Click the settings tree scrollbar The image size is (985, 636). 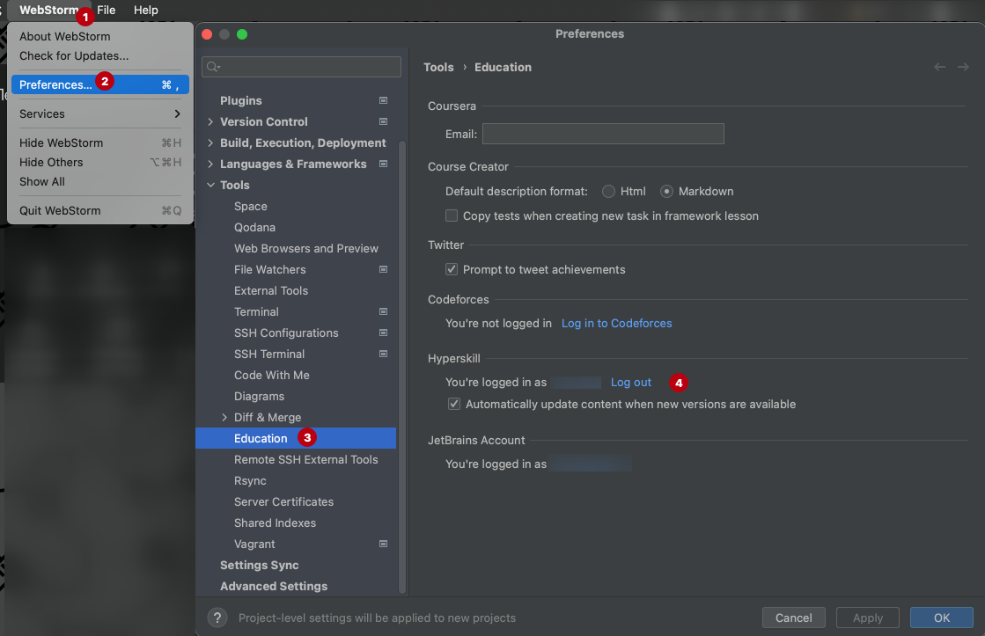click(x=402, y=368)
